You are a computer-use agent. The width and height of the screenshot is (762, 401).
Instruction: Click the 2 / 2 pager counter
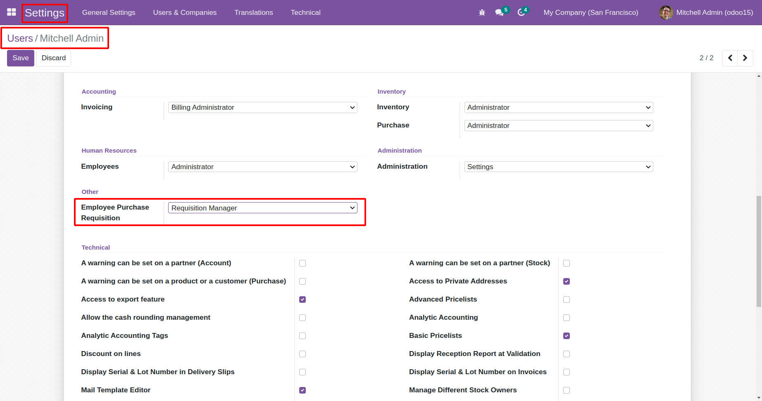click(x=706, y=58)
